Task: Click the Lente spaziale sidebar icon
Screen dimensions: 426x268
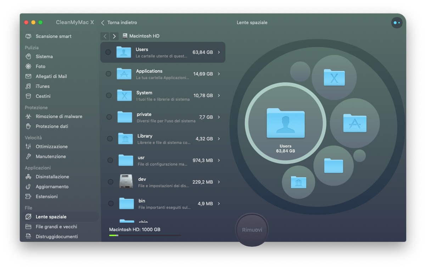Action: pos(28,217)
